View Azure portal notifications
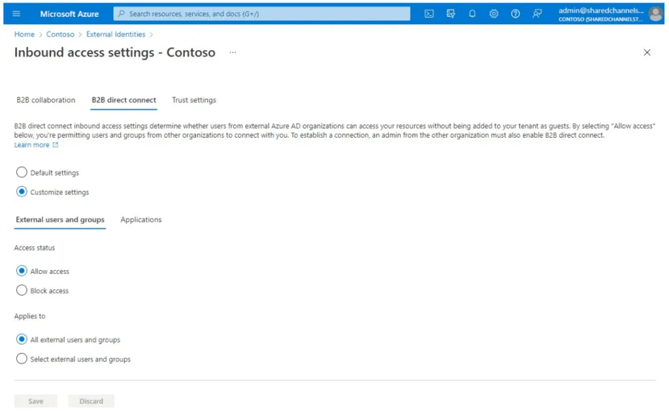Viewport: 669px width, 411px height. click(x=472, y=13)
